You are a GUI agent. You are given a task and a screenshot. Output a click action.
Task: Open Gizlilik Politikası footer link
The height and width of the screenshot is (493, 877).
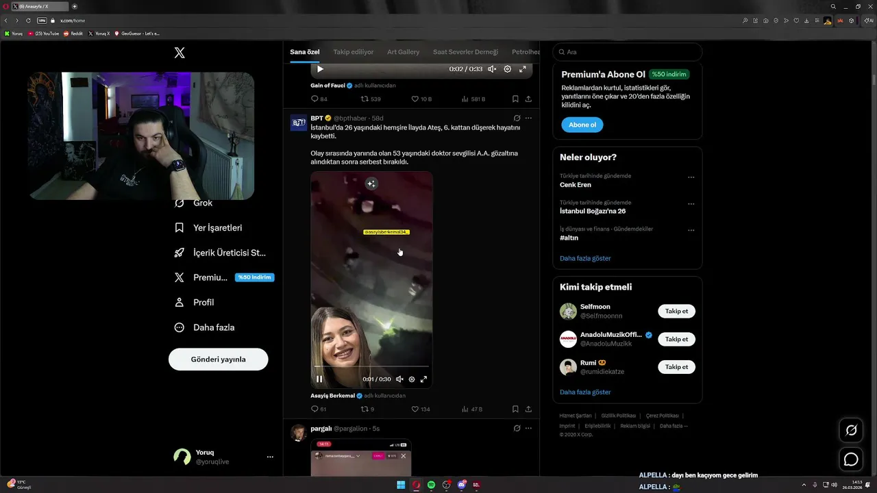[619, 416]
